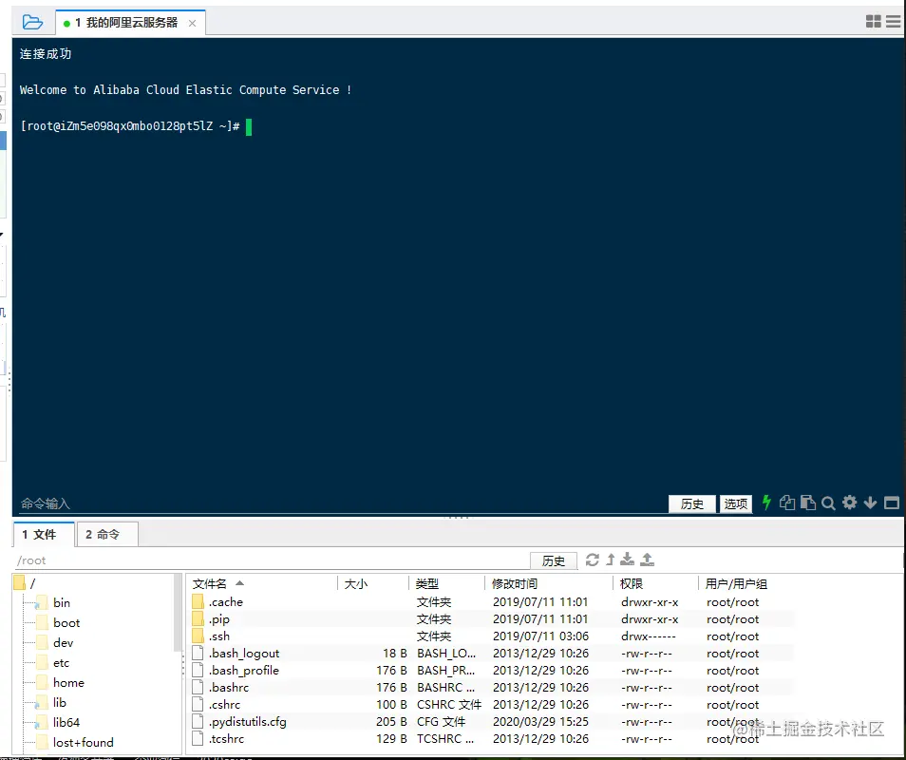Click the green lightning quick command icon
Image resolution: width=906 pixels, height=760 pixels.
coord(766,503)
